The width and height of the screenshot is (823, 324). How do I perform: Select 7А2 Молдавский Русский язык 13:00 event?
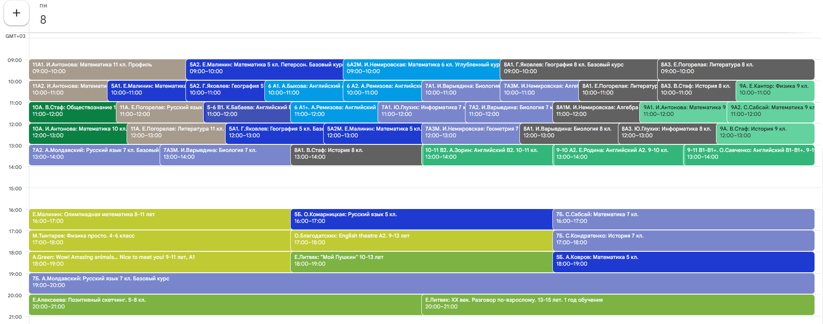click(x=94, y=154)
